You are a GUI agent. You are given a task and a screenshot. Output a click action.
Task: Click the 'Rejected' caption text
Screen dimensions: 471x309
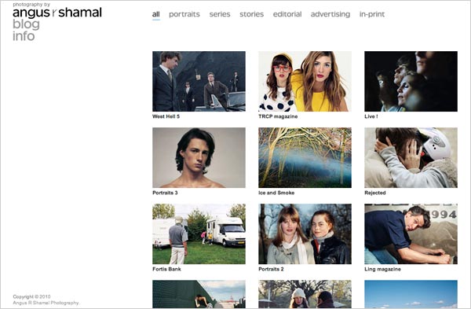coord(375,193)
